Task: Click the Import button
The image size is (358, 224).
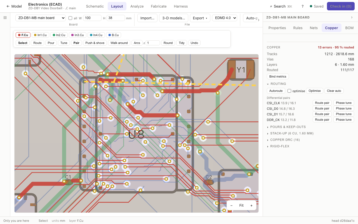Action: pos(147,18)
